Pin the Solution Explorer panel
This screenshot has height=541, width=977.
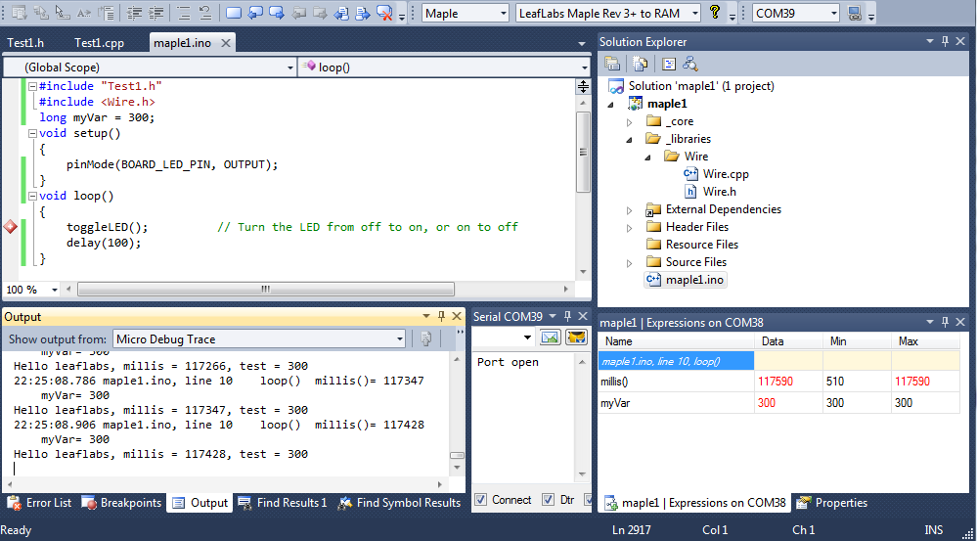(945, 41)
